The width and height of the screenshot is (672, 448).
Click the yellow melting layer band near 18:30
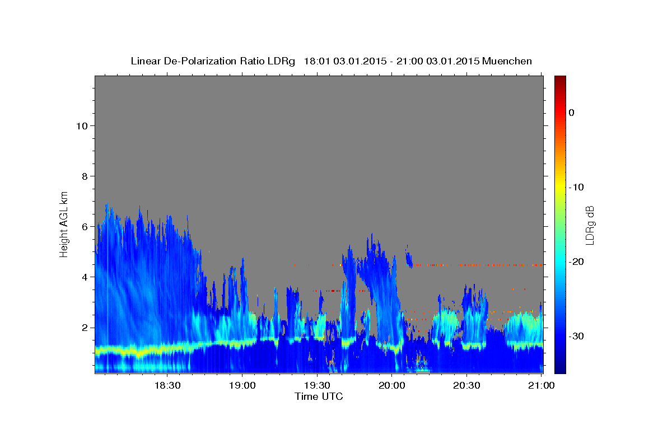click(167, 348)
